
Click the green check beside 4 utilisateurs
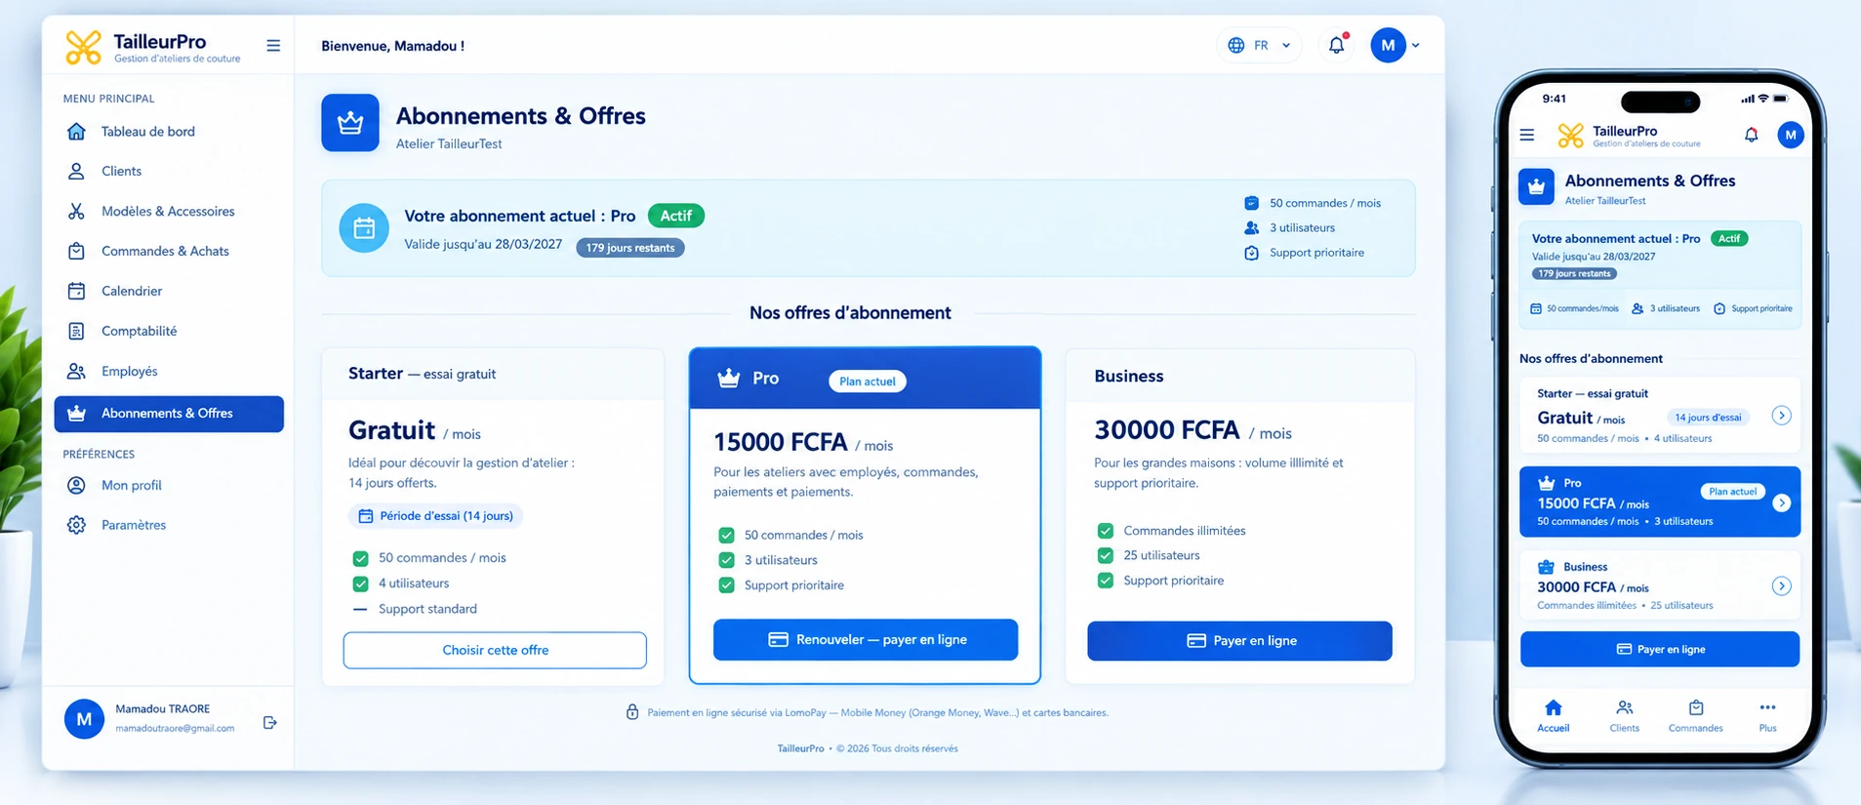[360, 584]
